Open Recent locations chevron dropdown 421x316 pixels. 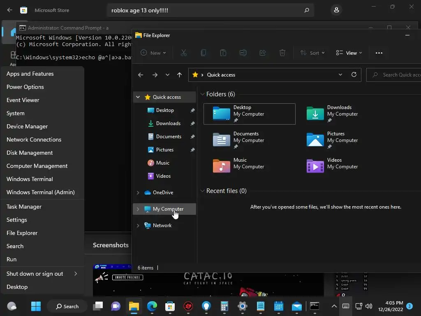(x=168, y=75)
